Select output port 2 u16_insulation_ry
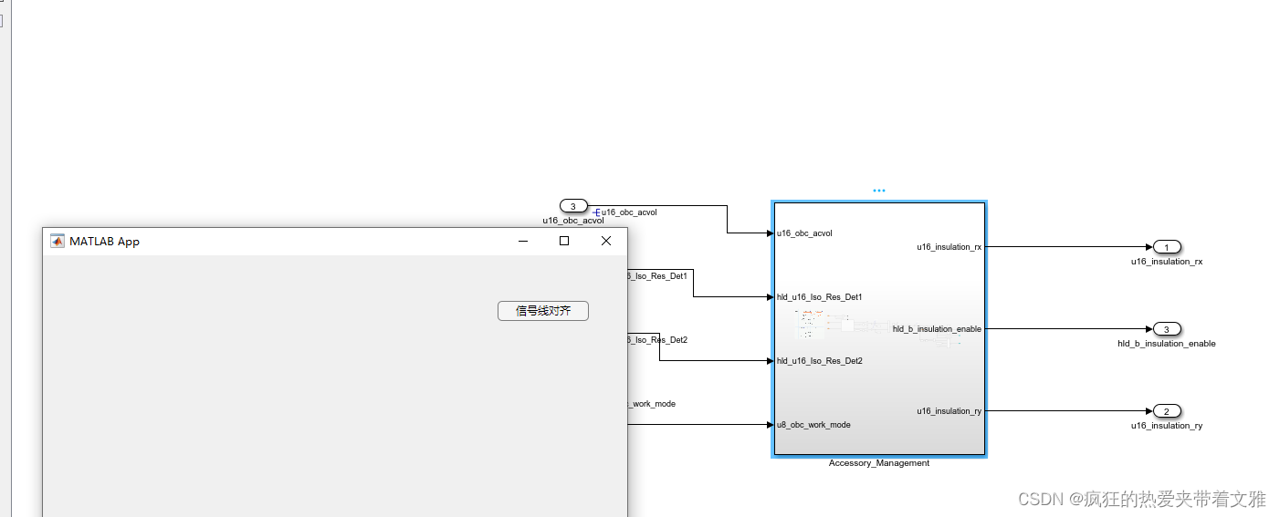 click(1168, 411)
